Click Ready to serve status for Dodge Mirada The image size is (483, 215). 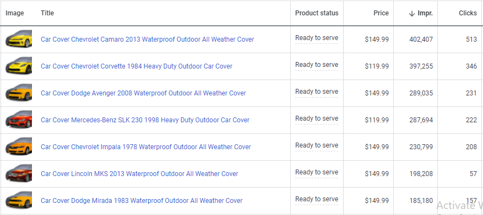click(x=317, y=199)
